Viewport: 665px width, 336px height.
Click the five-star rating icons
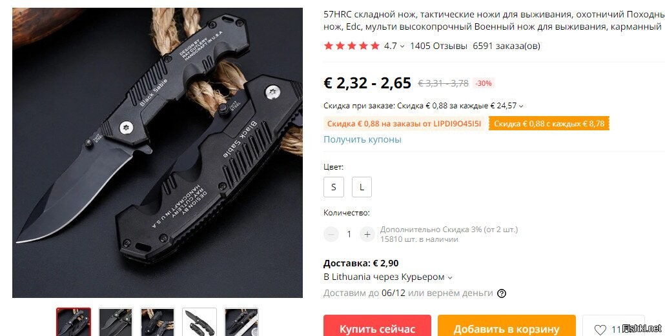coord(352,46)
